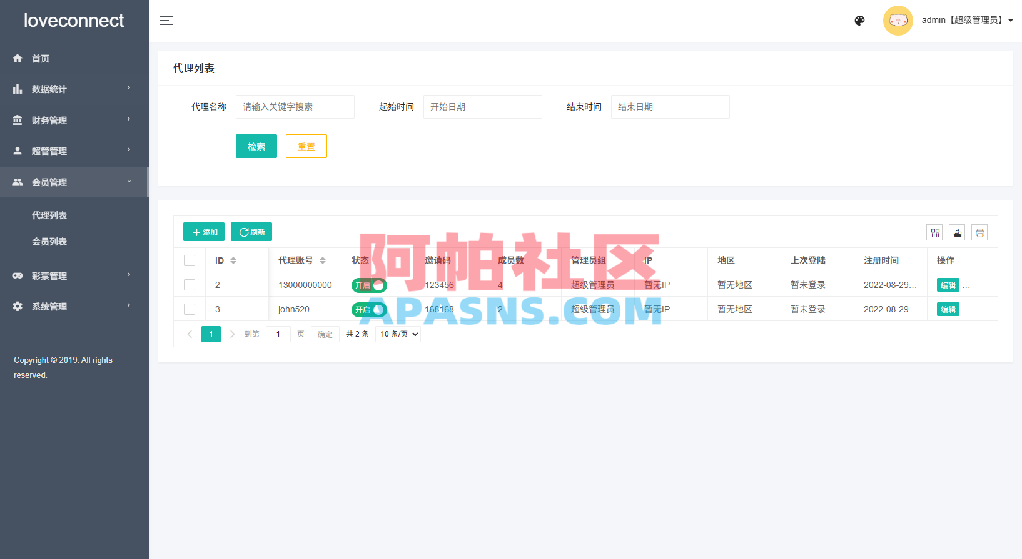Focus the 代理名称 keyword search field
The width and height of the screenshot is (1022, 559).
pyautogui.click(x=295, y=107)
